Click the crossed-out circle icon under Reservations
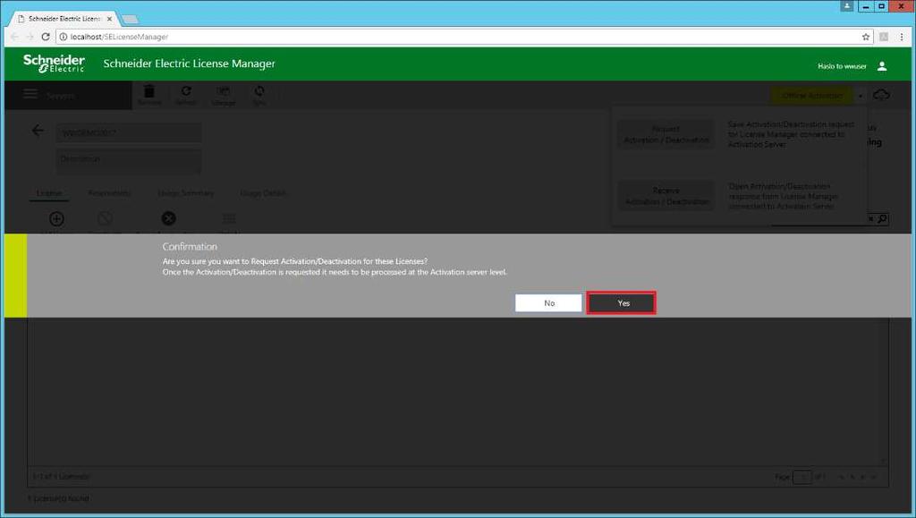Image resolution: width=916 pixels, height=518 pixels. pos(106,219)
